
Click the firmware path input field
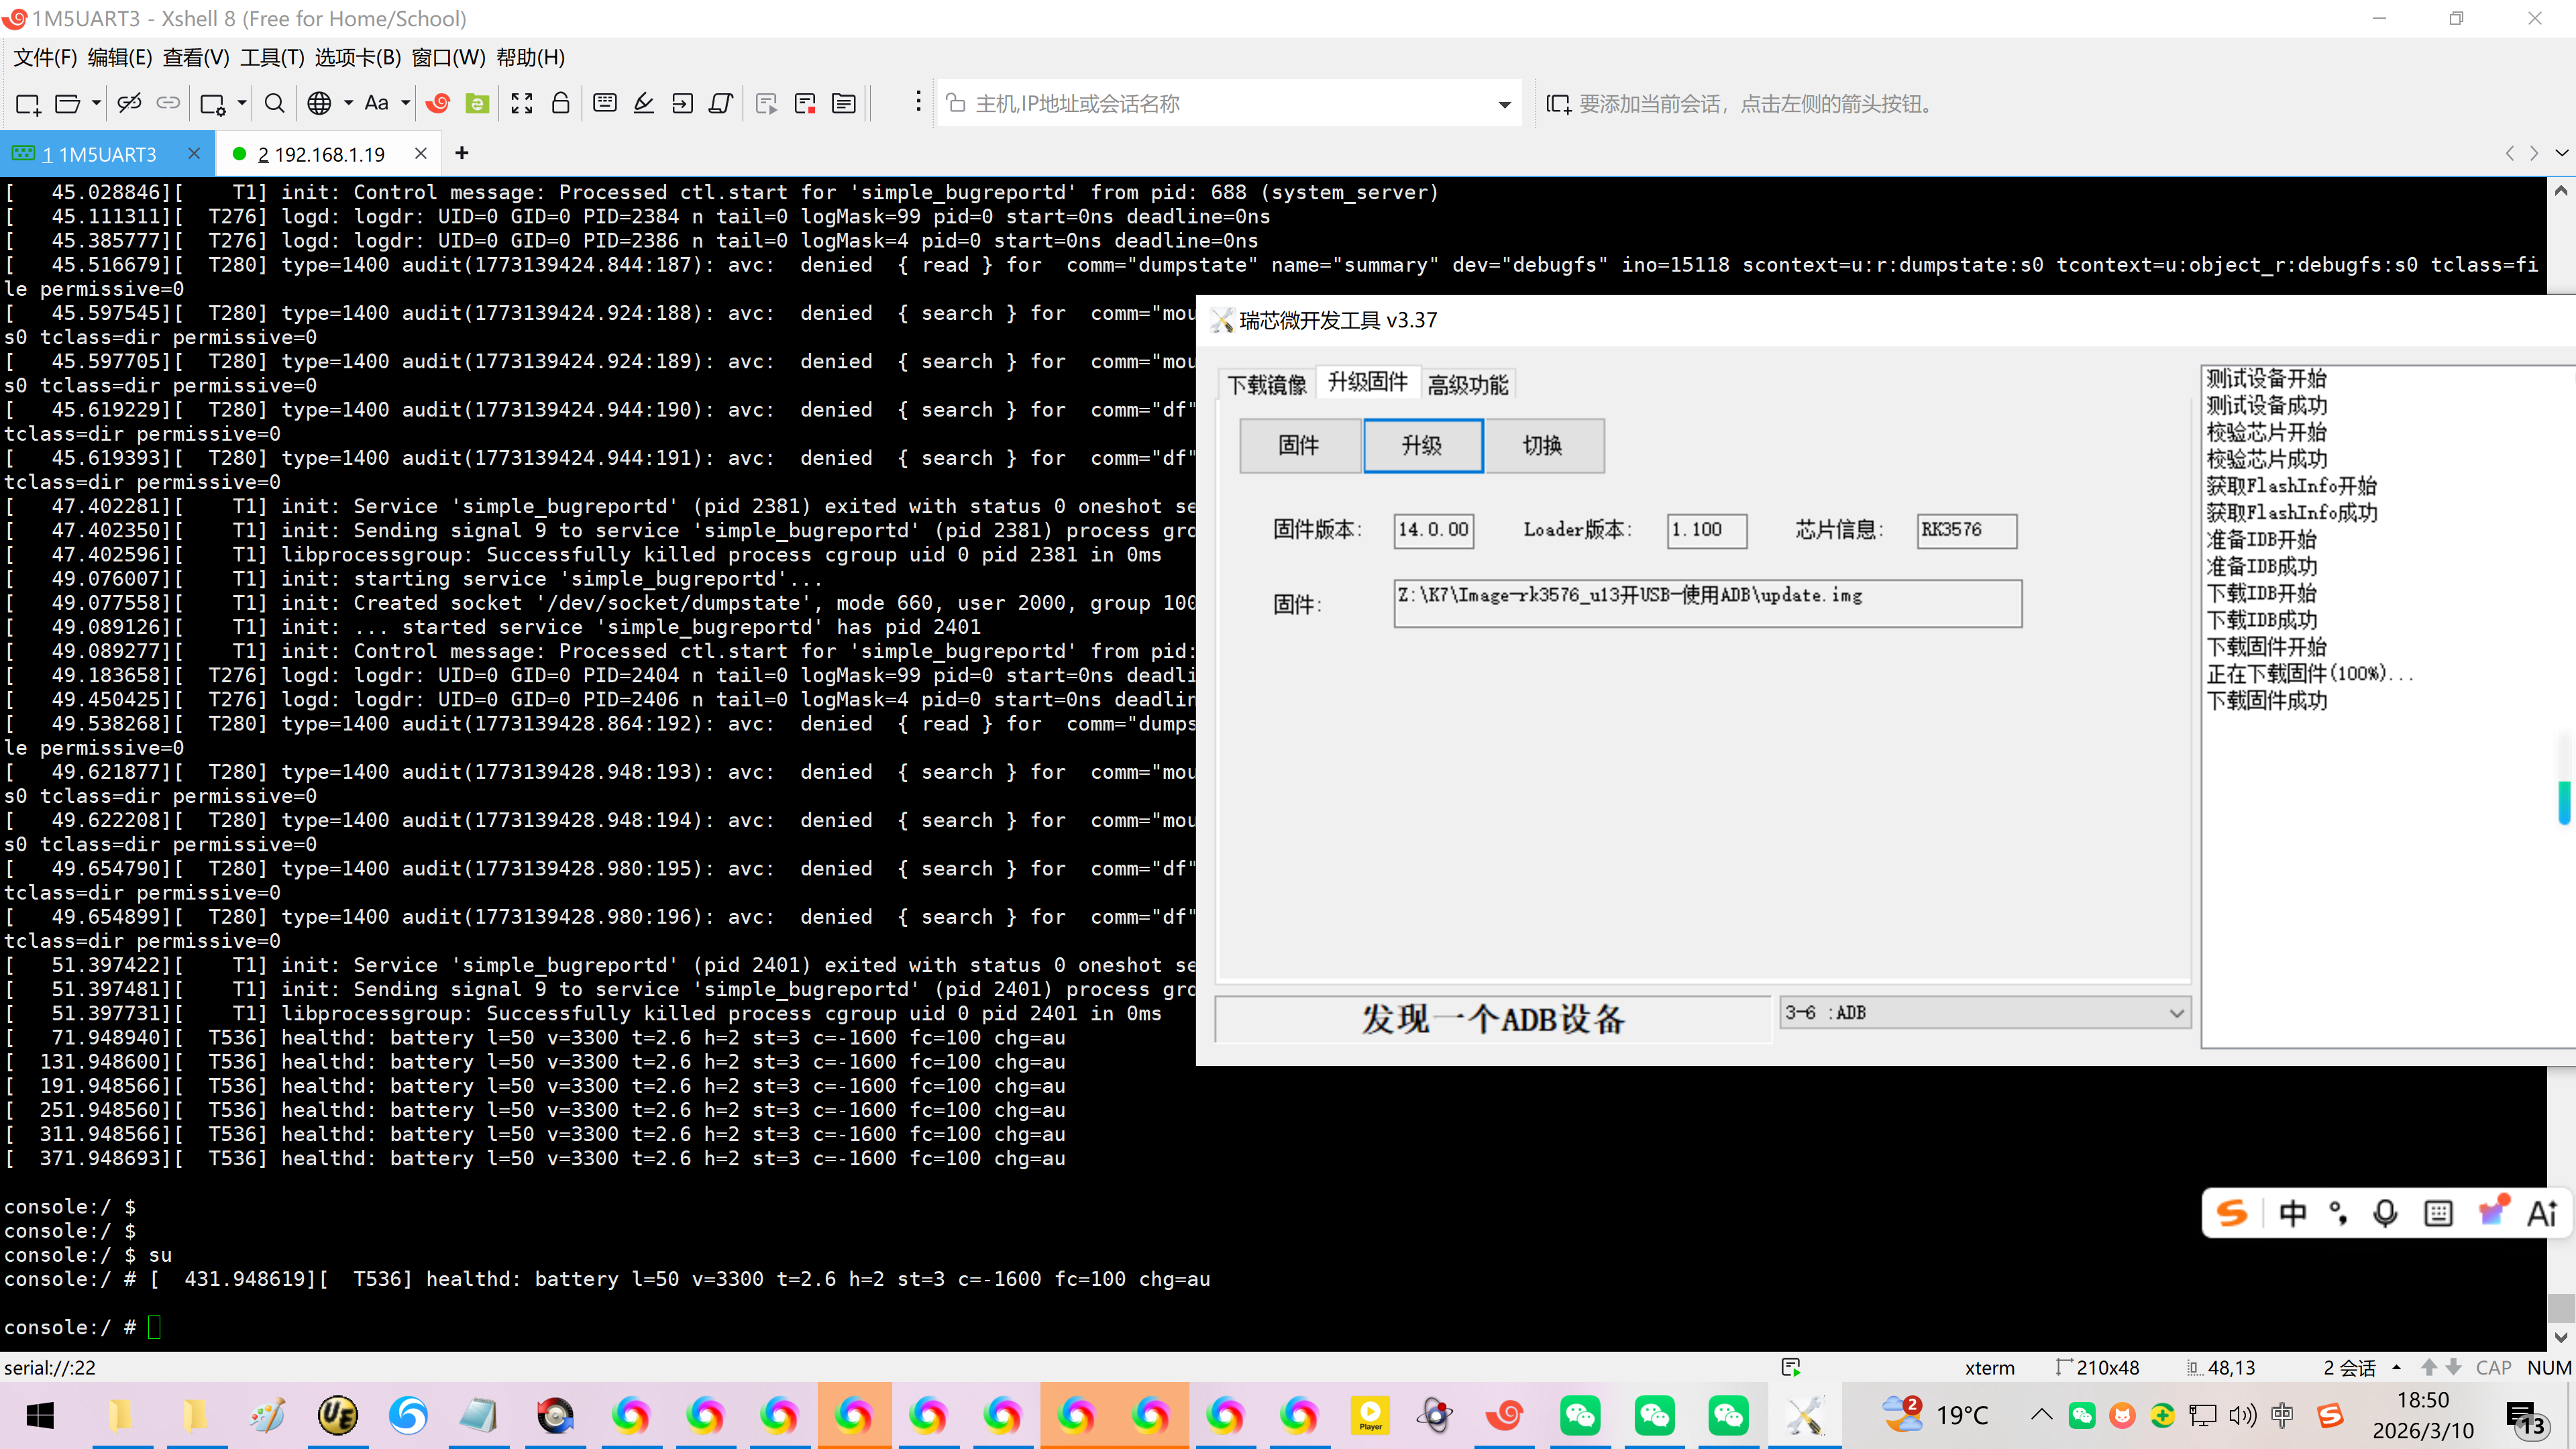pos(1707,603)
